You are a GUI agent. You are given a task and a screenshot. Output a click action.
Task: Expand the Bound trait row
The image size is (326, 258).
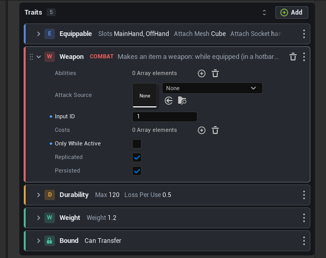click(x=39, y=241)
